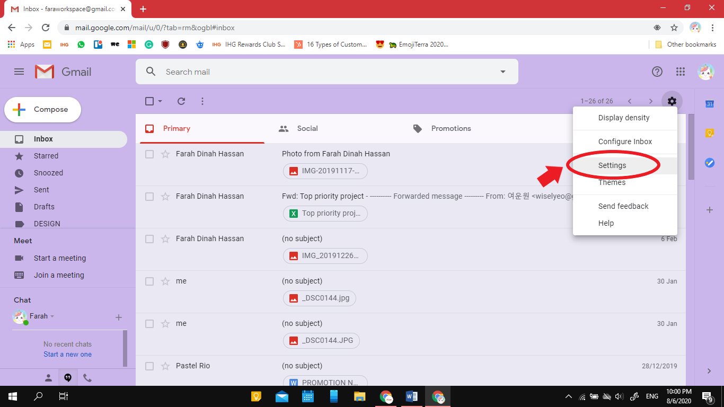Select the Pastel Rio email checkbox
This screenshot has height=407, width=724.
tap(149, 366)
